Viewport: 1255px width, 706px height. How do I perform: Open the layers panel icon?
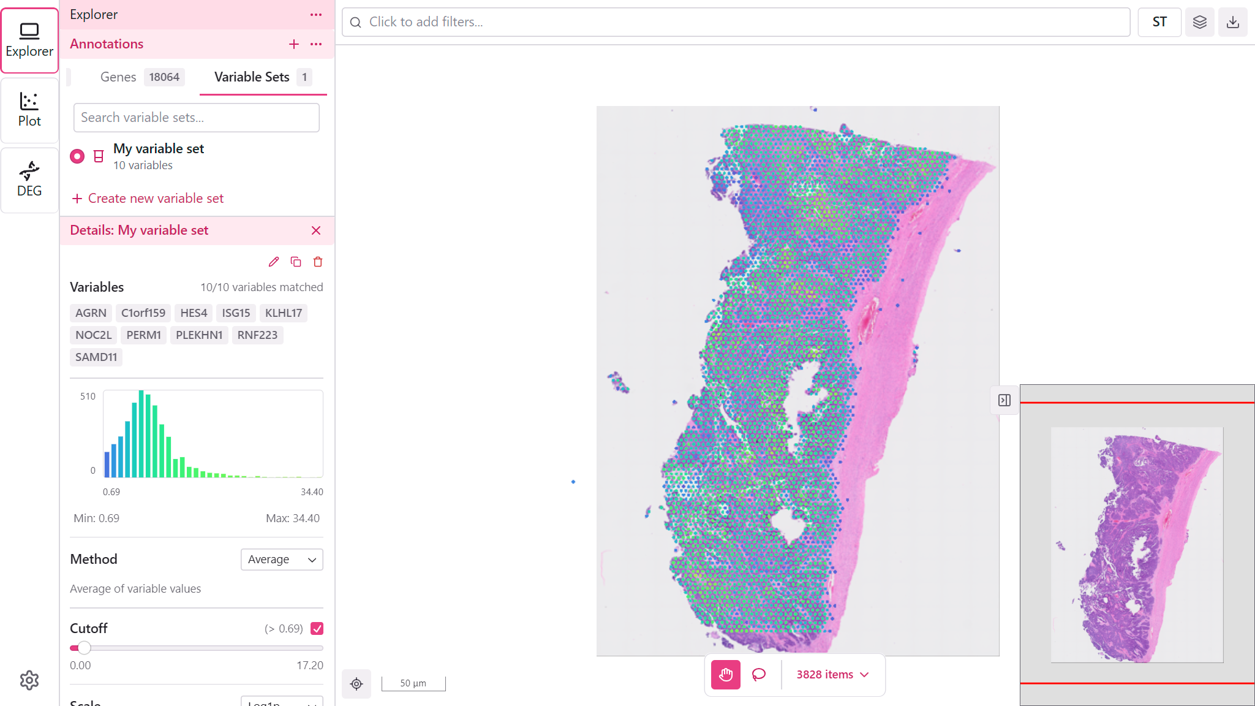coord(1199,22)
